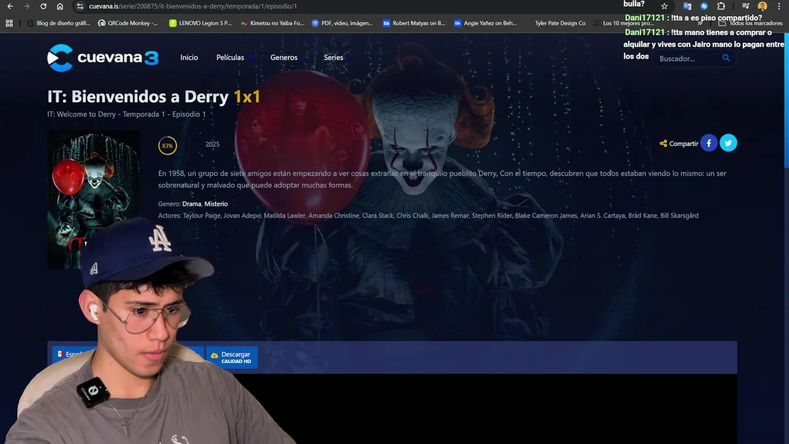Open the Google Translate extension
Viewport: 789px width, 444px height.
[x=687, y=6]
